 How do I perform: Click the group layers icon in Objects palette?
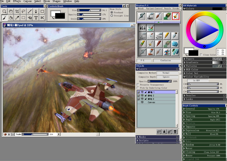[159, 132]
